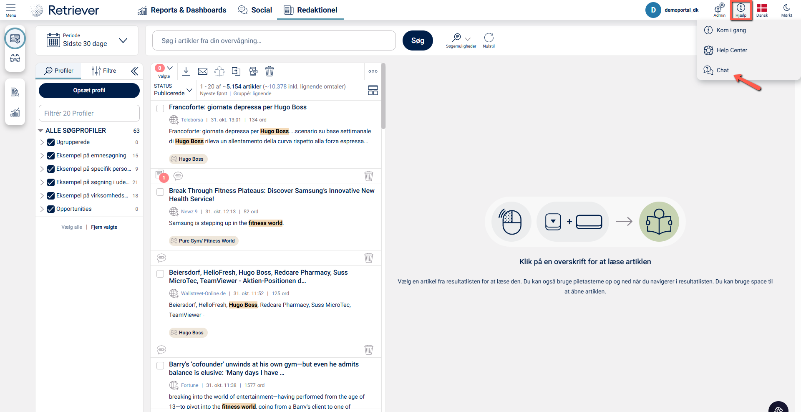Delete the Beiersdorf, HelloFresh article
This screenshot has width=801, height=412.
369,349
